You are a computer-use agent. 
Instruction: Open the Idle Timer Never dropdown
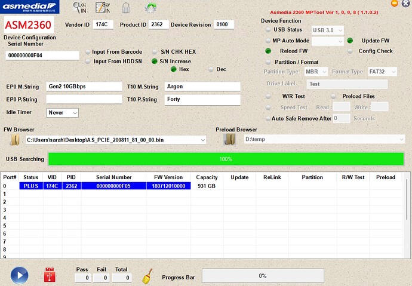pos(62,113)
